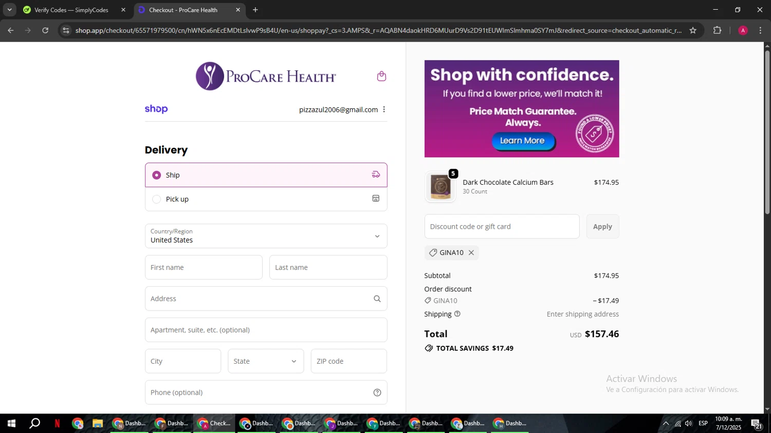Screen dimensions: 771x433
Task: Select the Pick up delivery option
Action: coord(266,199)
